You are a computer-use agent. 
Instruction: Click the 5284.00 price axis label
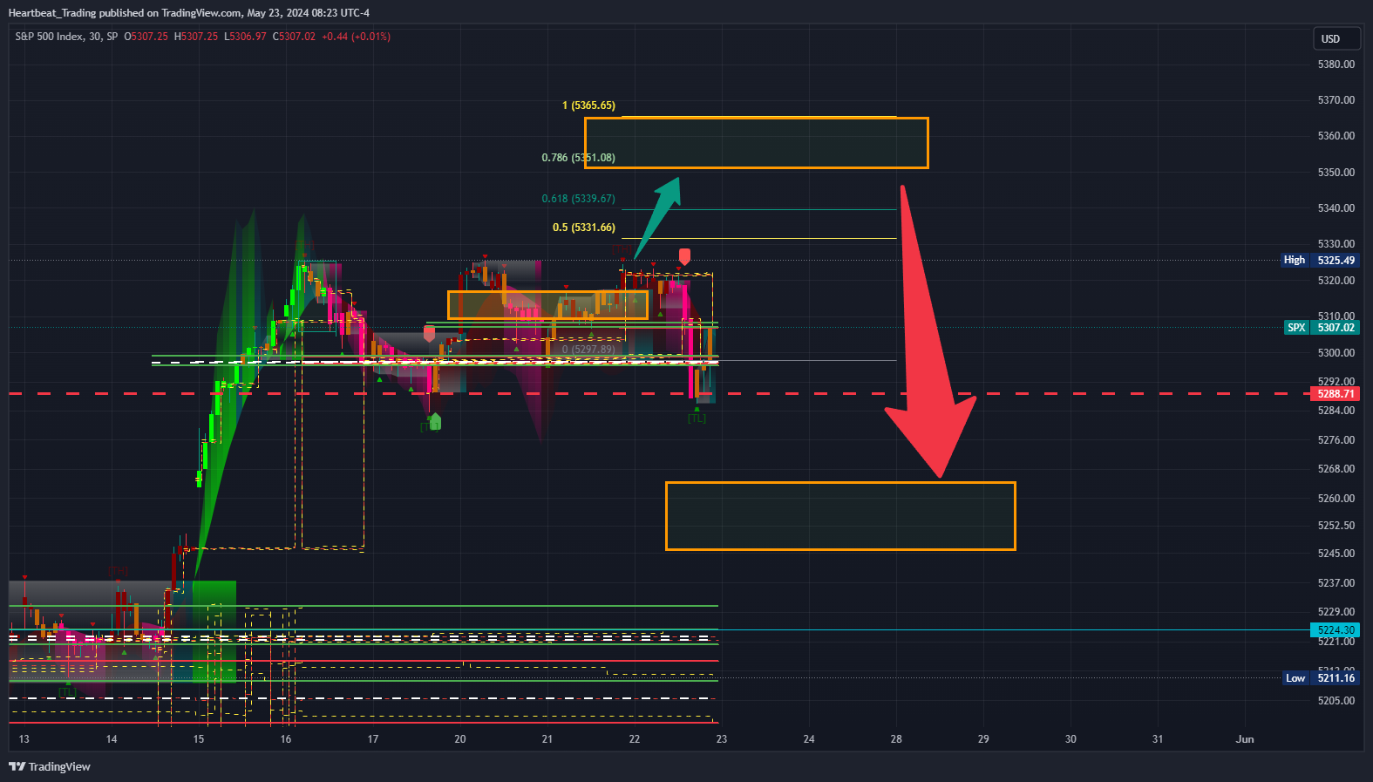(x=1336, y=411)
